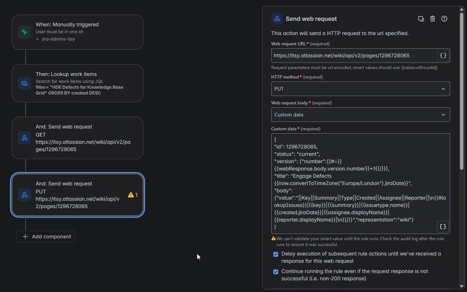The width and height of the screenshot is (467, 292).
Task: Click the manual trigger icon on the When component
Action: point(24,32)
